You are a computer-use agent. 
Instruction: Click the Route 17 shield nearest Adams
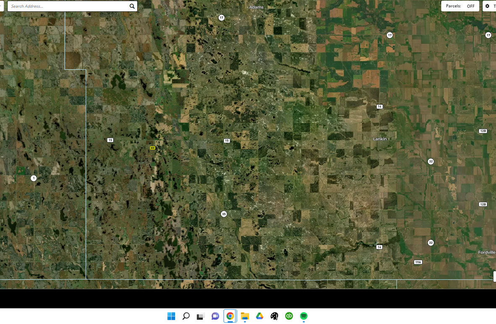tap(222, 18)
